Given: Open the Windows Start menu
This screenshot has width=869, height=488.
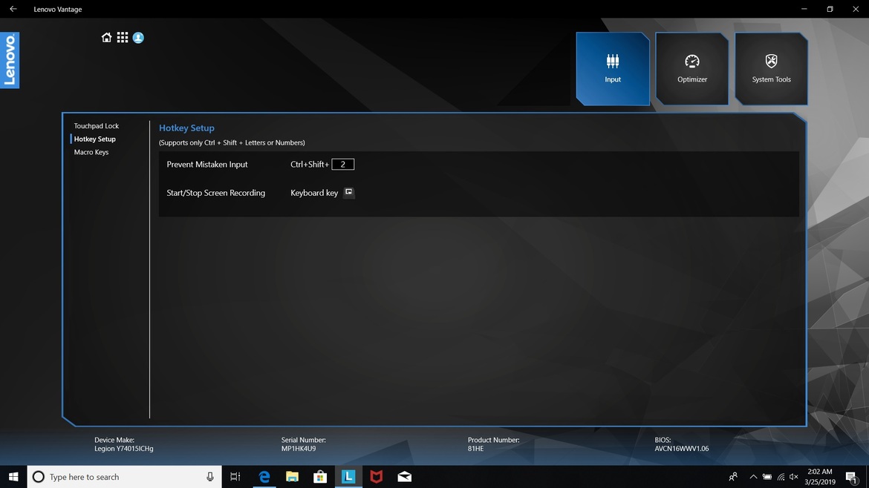Looking at the screenshot, I should click(x=13, y=476).
